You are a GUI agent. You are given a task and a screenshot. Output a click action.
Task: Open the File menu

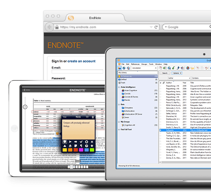coord(123,64)
